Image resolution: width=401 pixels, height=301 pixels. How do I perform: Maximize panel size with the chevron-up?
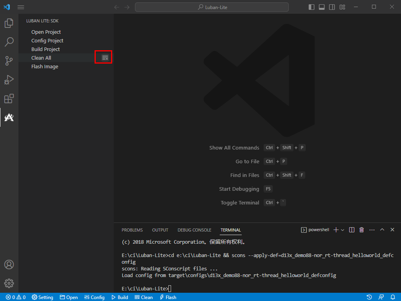pos(382,230)
